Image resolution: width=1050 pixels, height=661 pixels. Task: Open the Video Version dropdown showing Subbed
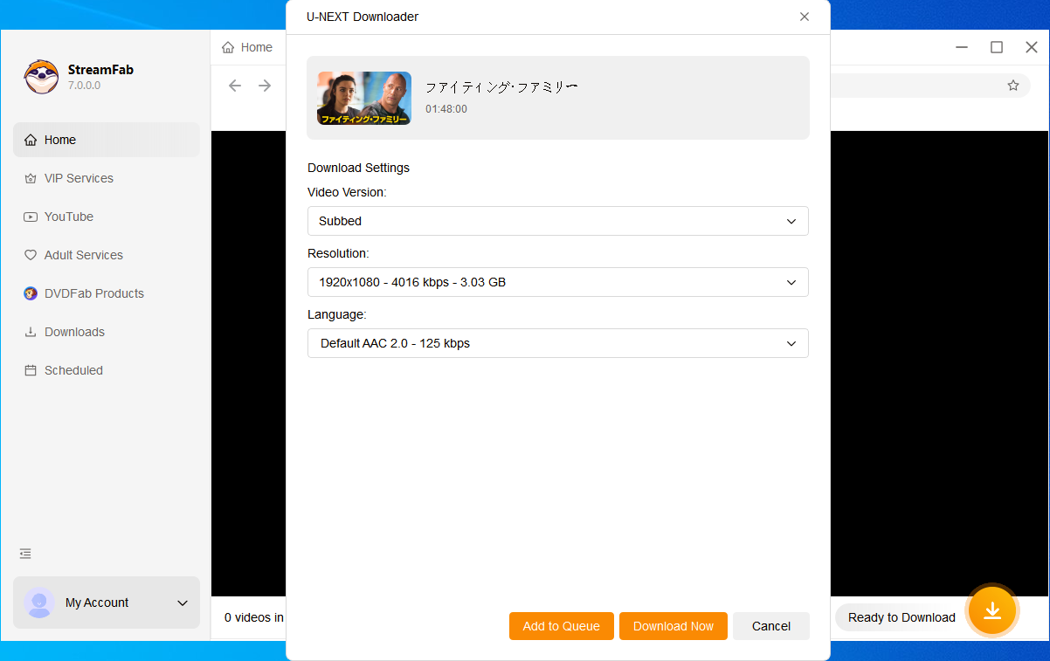pos(557,221)
